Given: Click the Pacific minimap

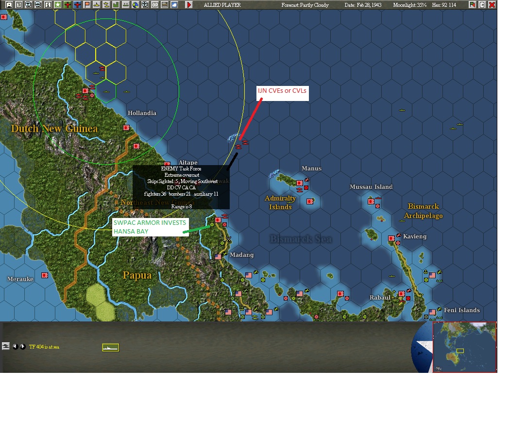Looking at the screenshot, I should click(x=465, y=347).
